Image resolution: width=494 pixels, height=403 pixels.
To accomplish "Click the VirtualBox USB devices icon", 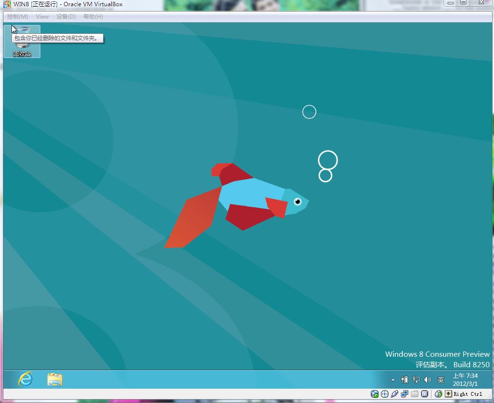I will (394, 394).
